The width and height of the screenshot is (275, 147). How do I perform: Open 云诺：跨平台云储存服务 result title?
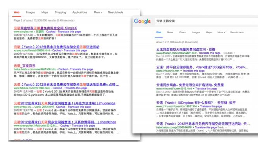pyautogui.click(x=202, y=67)
